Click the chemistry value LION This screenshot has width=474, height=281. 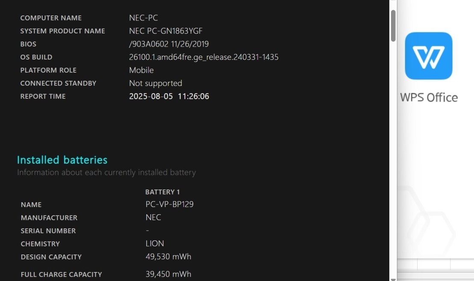pyautogui.click(x=155, y=243)
